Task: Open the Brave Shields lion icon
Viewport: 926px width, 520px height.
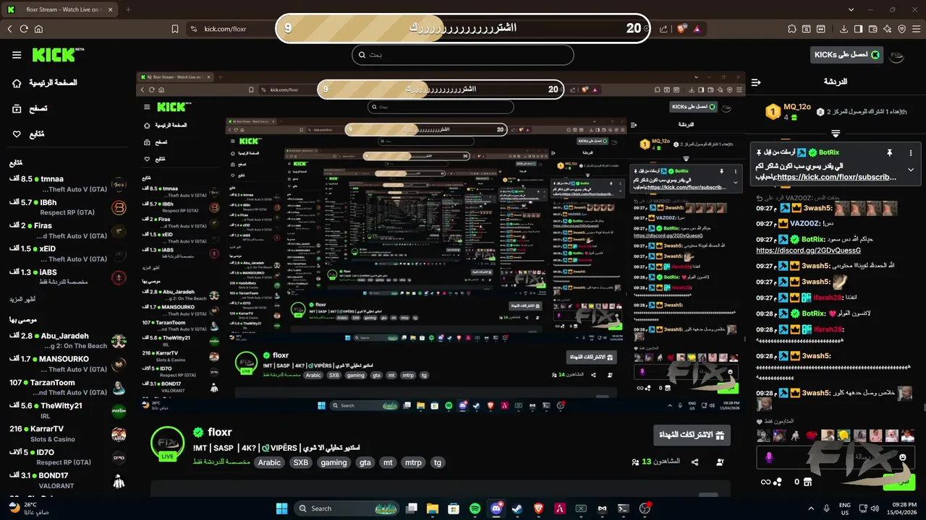Action: (x=681, y=29)
